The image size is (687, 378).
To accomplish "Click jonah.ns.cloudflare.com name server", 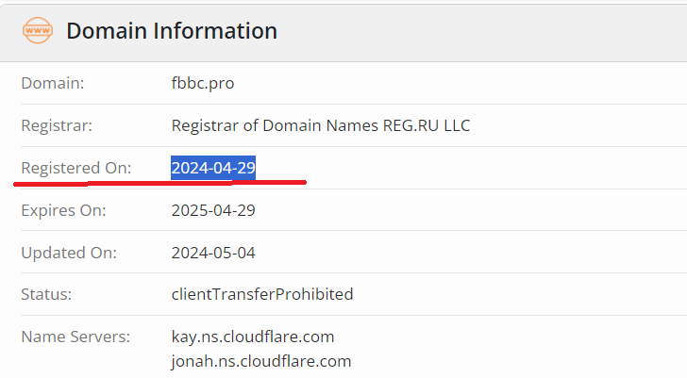I will 260,361.
